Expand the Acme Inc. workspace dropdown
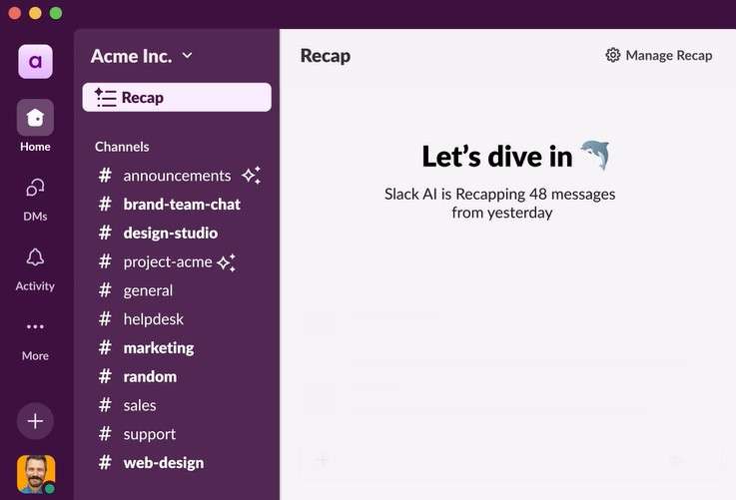Screen dimensions: 736x500 click(142, 56)
